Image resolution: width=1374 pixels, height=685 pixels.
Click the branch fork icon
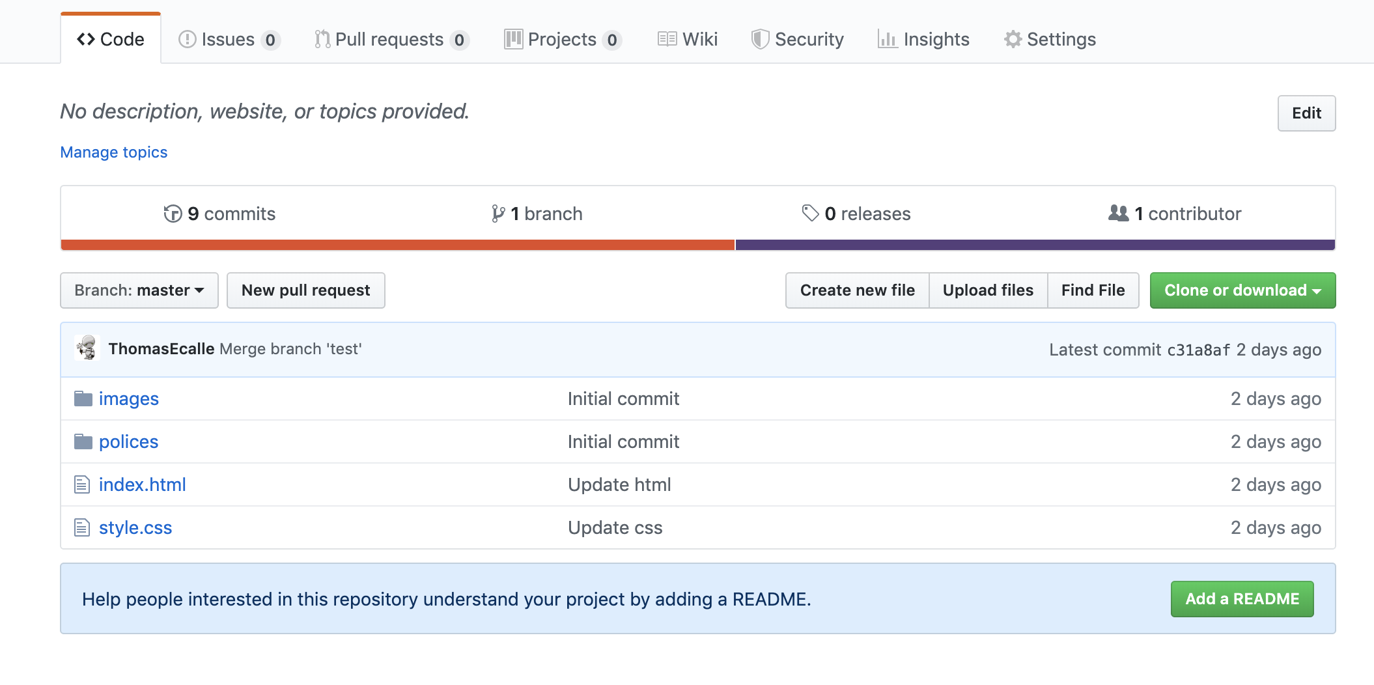click(498, 214)
